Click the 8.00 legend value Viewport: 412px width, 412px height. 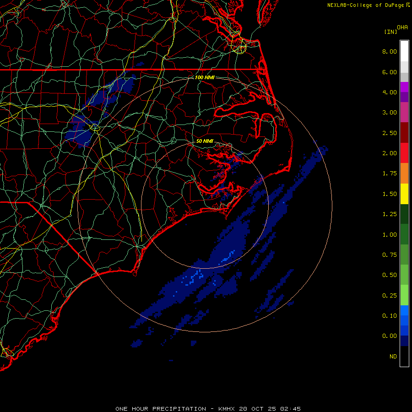(x=390, y=51)
